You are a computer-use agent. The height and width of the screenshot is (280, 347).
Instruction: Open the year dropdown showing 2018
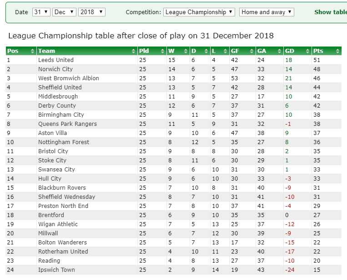click(92, 12)
